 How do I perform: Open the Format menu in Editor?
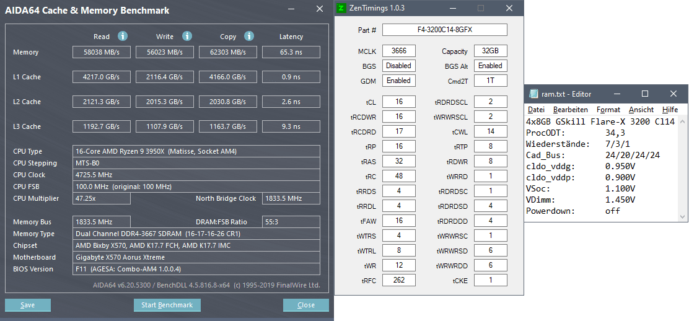click(x=608, y=110)
